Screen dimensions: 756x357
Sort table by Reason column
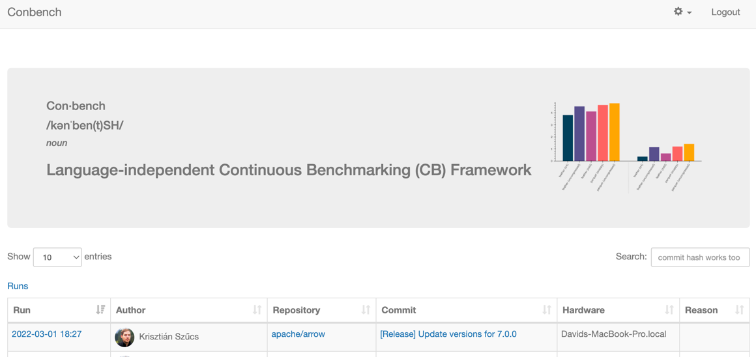point(739,310)
